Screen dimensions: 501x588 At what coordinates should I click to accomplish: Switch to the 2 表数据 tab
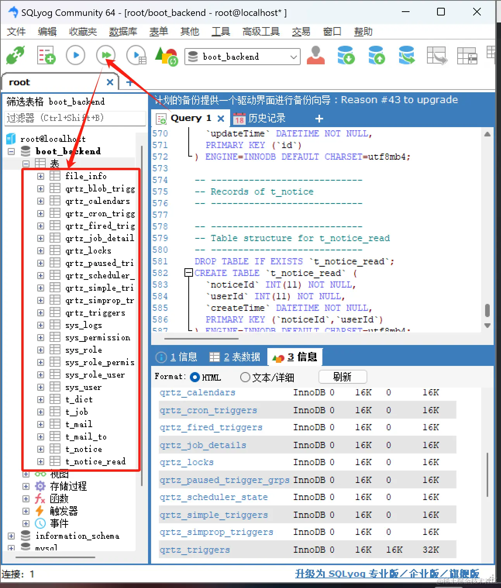[x=235, y=357]
